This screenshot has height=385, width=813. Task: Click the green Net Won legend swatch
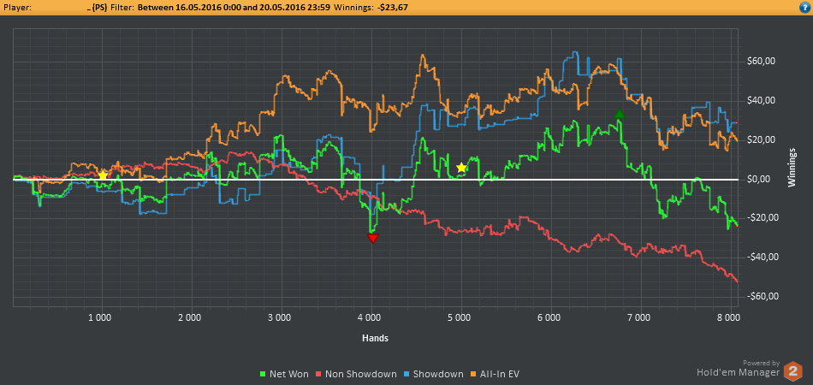click(x=263, y=374)
